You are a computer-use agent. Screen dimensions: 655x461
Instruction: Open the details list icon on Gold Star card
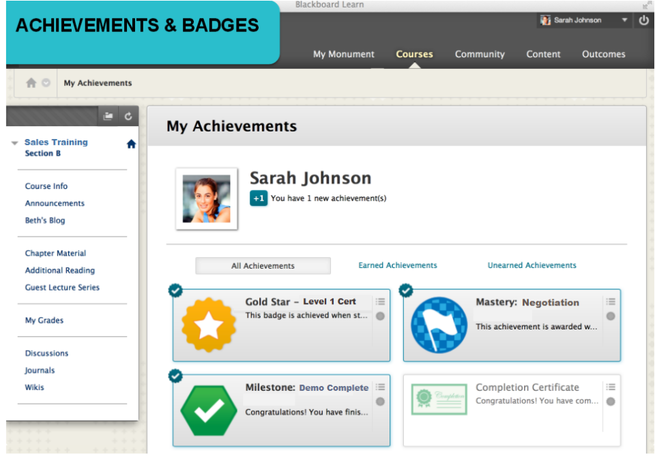tap(380, 300)
